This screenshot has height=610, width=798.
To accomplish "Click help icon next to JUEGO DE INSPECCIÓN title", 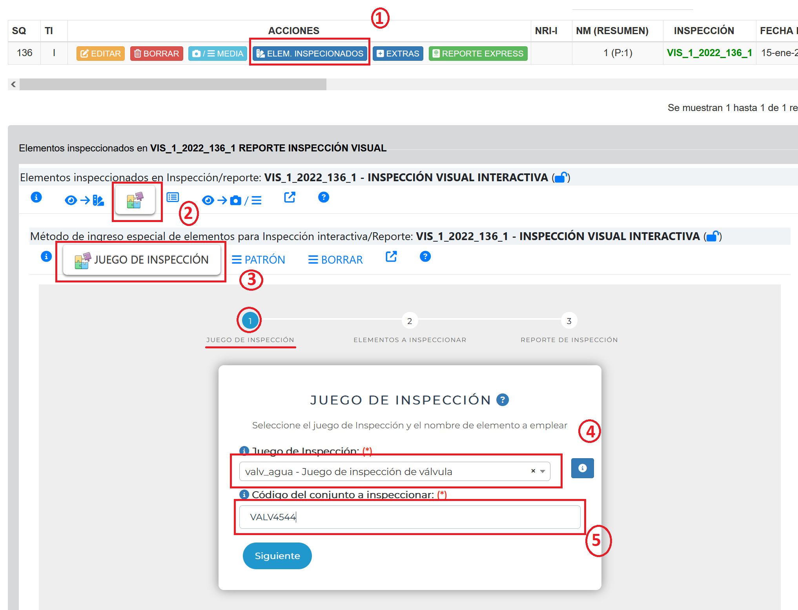I will pyautogui.click(x=502, y=400).
